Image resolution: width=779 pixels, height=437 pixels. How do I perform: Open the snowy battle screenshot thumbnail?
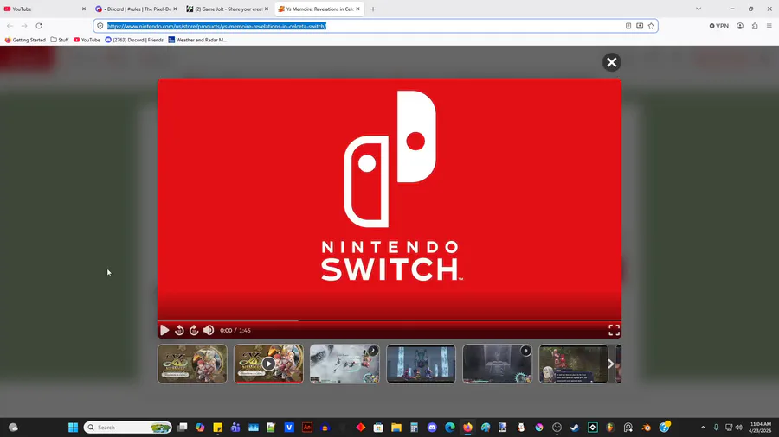click(344, 364)
